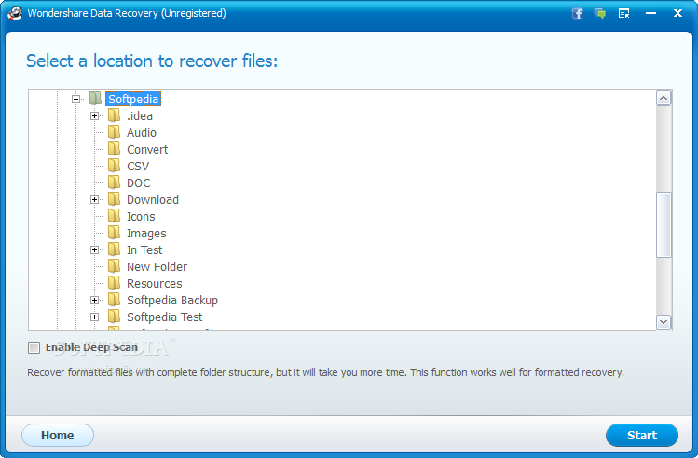The height and width of the screenshot is (458, 698).
Task: Select the Icons folder label
Action: click(x=141, y=217)
